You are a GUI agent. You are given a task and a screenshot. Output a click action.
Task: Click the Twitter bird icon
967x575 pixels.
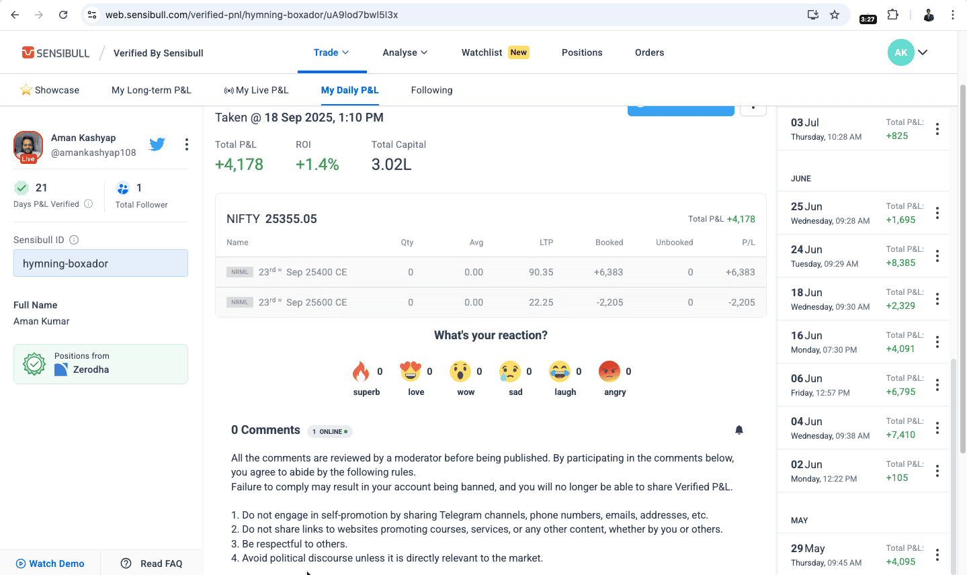(x=157, y=144)
